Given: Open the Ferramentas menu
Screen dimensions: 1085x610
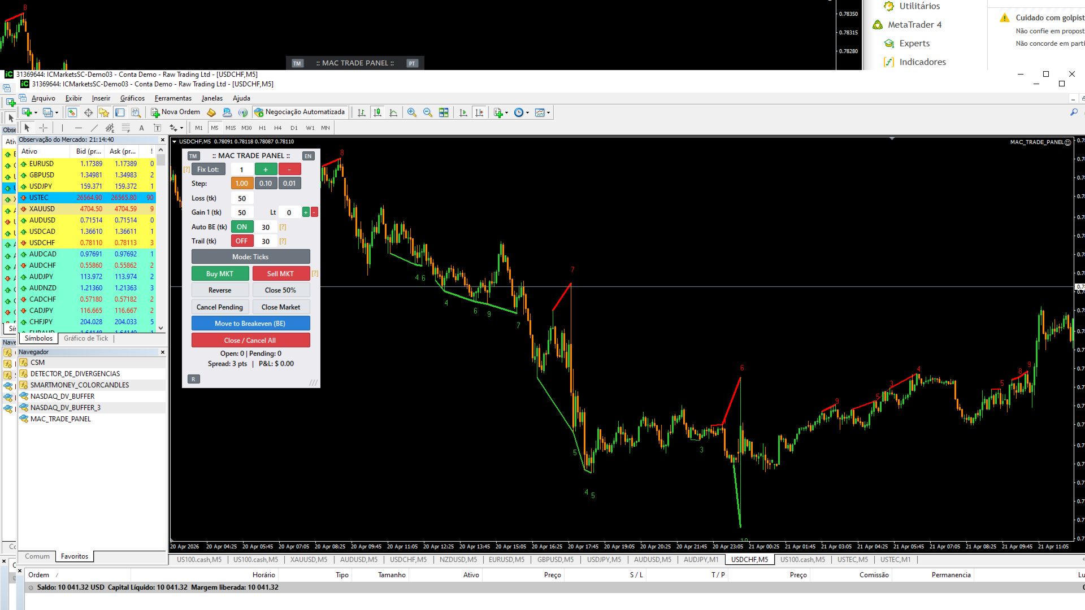Looking at the screenshot, I should point(173,98).
